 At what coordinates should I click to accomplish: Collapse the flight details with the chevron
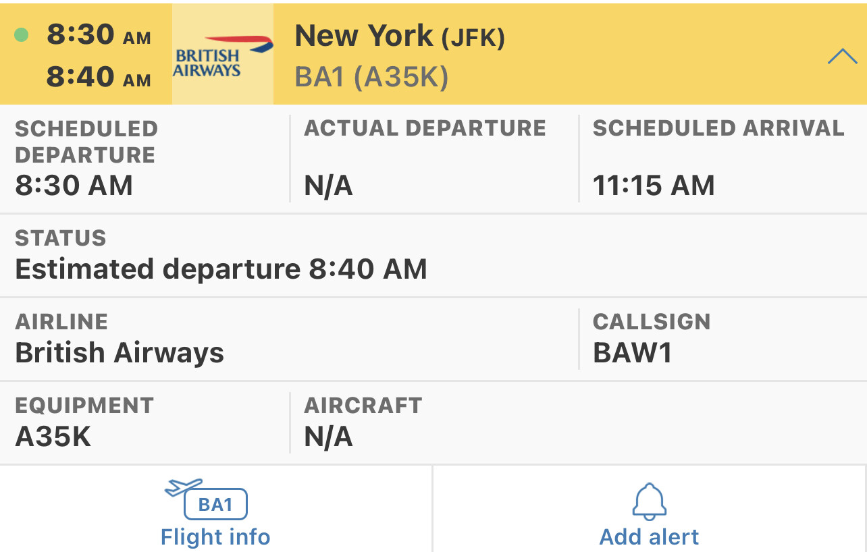(841, 57)
